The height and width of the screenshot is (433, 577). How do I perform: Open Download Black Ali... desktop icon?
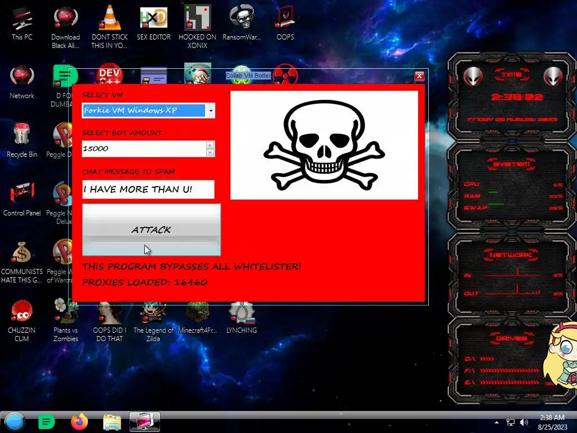pyautogui.click(x=65, y=27)
